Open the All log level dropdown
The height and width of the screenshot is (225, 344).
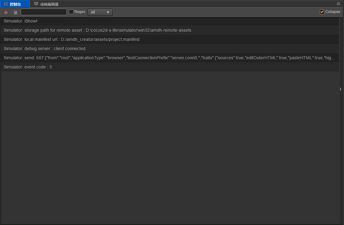pos(100,12)
